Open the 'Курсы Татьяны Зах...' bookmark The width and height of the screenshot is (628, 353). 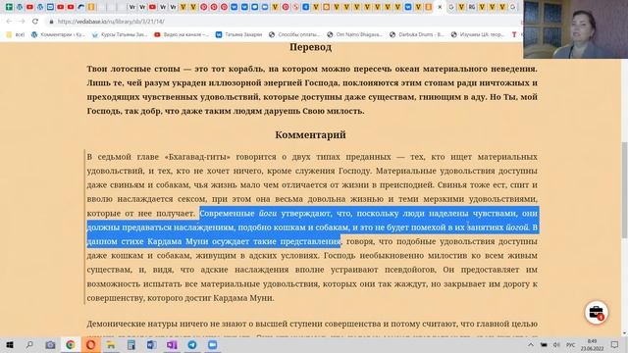point(120,35)
